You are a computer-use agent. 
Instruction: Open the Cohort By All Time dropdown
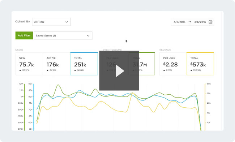51,22
